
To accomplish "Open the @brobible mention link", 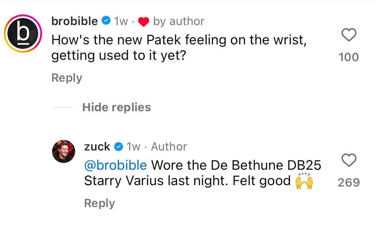I will point(115,165).
